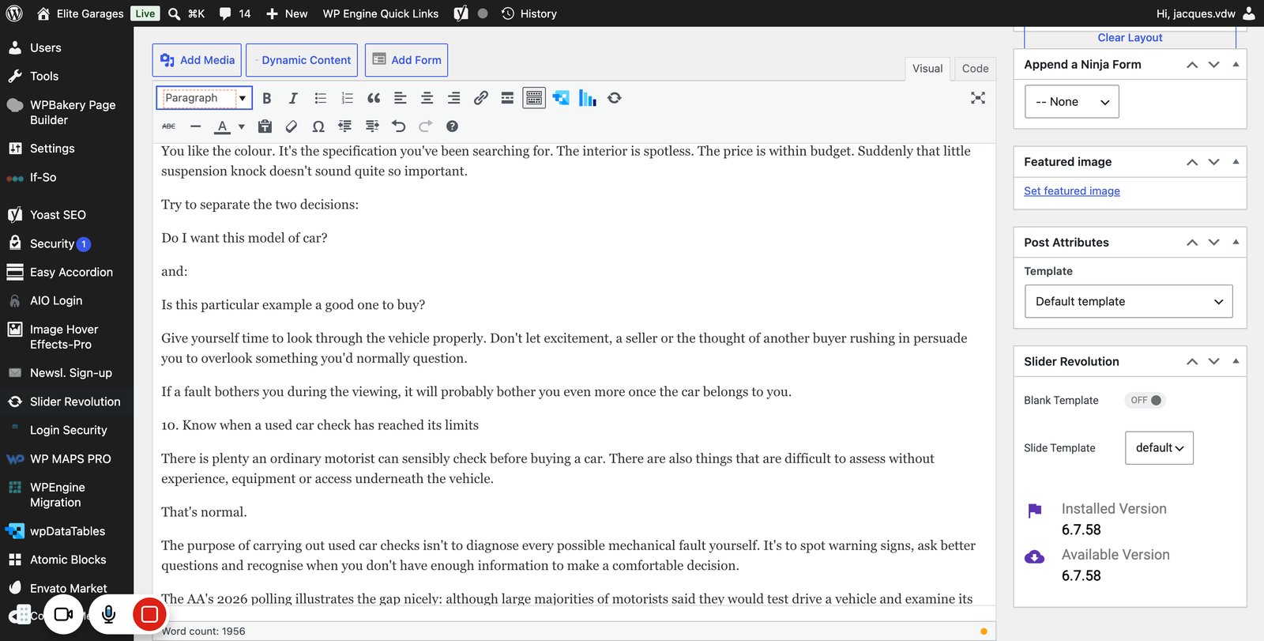
Task: Center align the text
Action: tap(427, 98)
